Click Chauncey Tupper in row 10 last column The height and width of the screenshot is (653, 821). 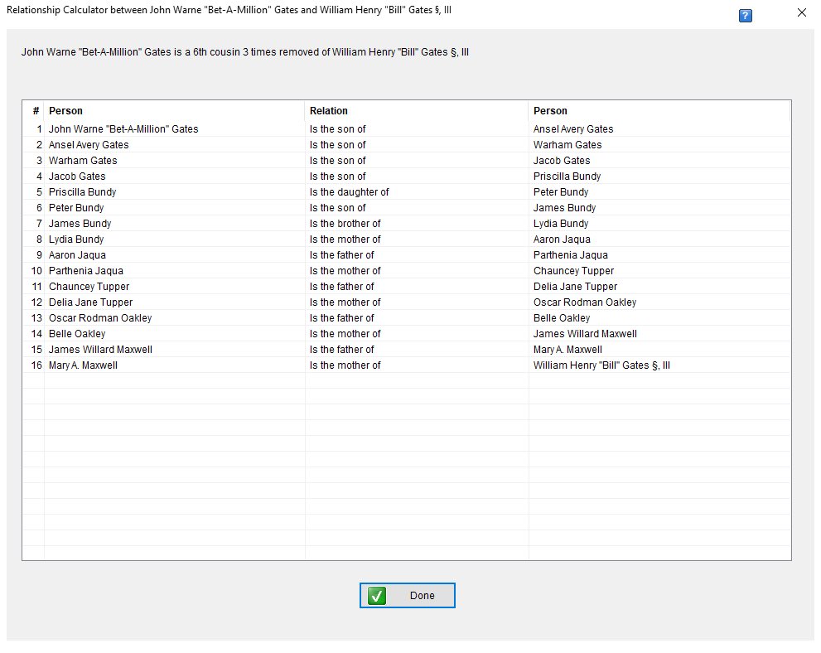click(574, 271)
